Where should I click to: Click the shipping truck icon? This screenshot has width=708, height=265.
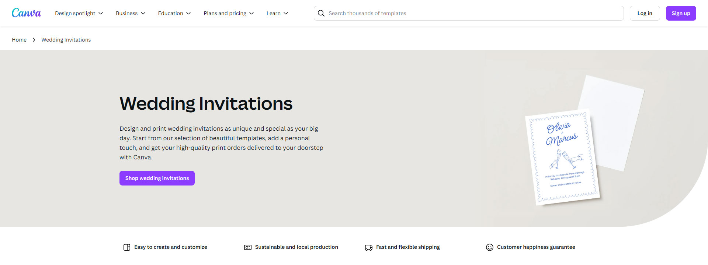point(369,247)
